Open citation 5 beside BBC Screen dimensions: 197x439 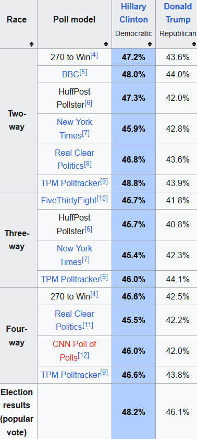coord(83,73)
